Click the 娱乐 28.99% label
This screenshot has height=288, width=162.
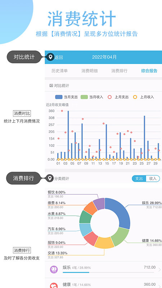152,203
